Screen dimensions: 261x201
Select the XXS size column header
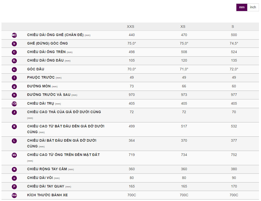tap(130, 27)
